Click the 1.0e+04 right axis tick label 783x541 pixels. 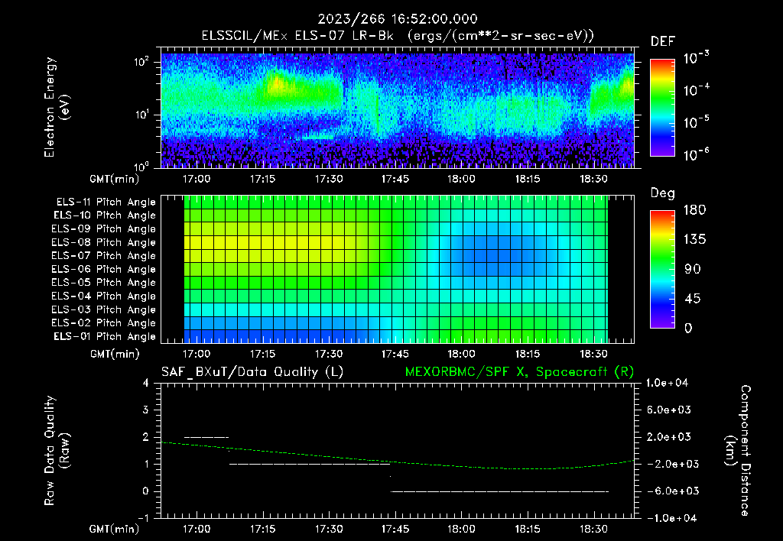tap(668, 383)
